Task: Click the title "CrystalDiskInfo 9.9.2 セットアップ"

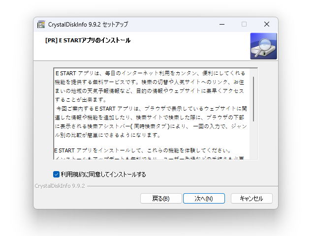Action: point(88,24)
